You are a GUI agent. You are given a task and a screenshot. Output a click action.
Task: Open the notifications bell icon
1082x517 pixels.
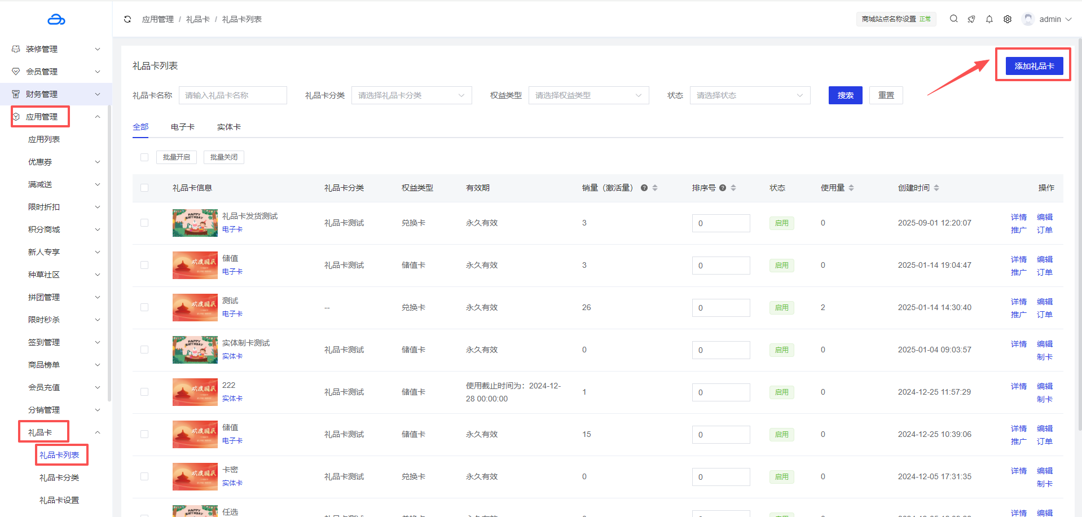989,19
